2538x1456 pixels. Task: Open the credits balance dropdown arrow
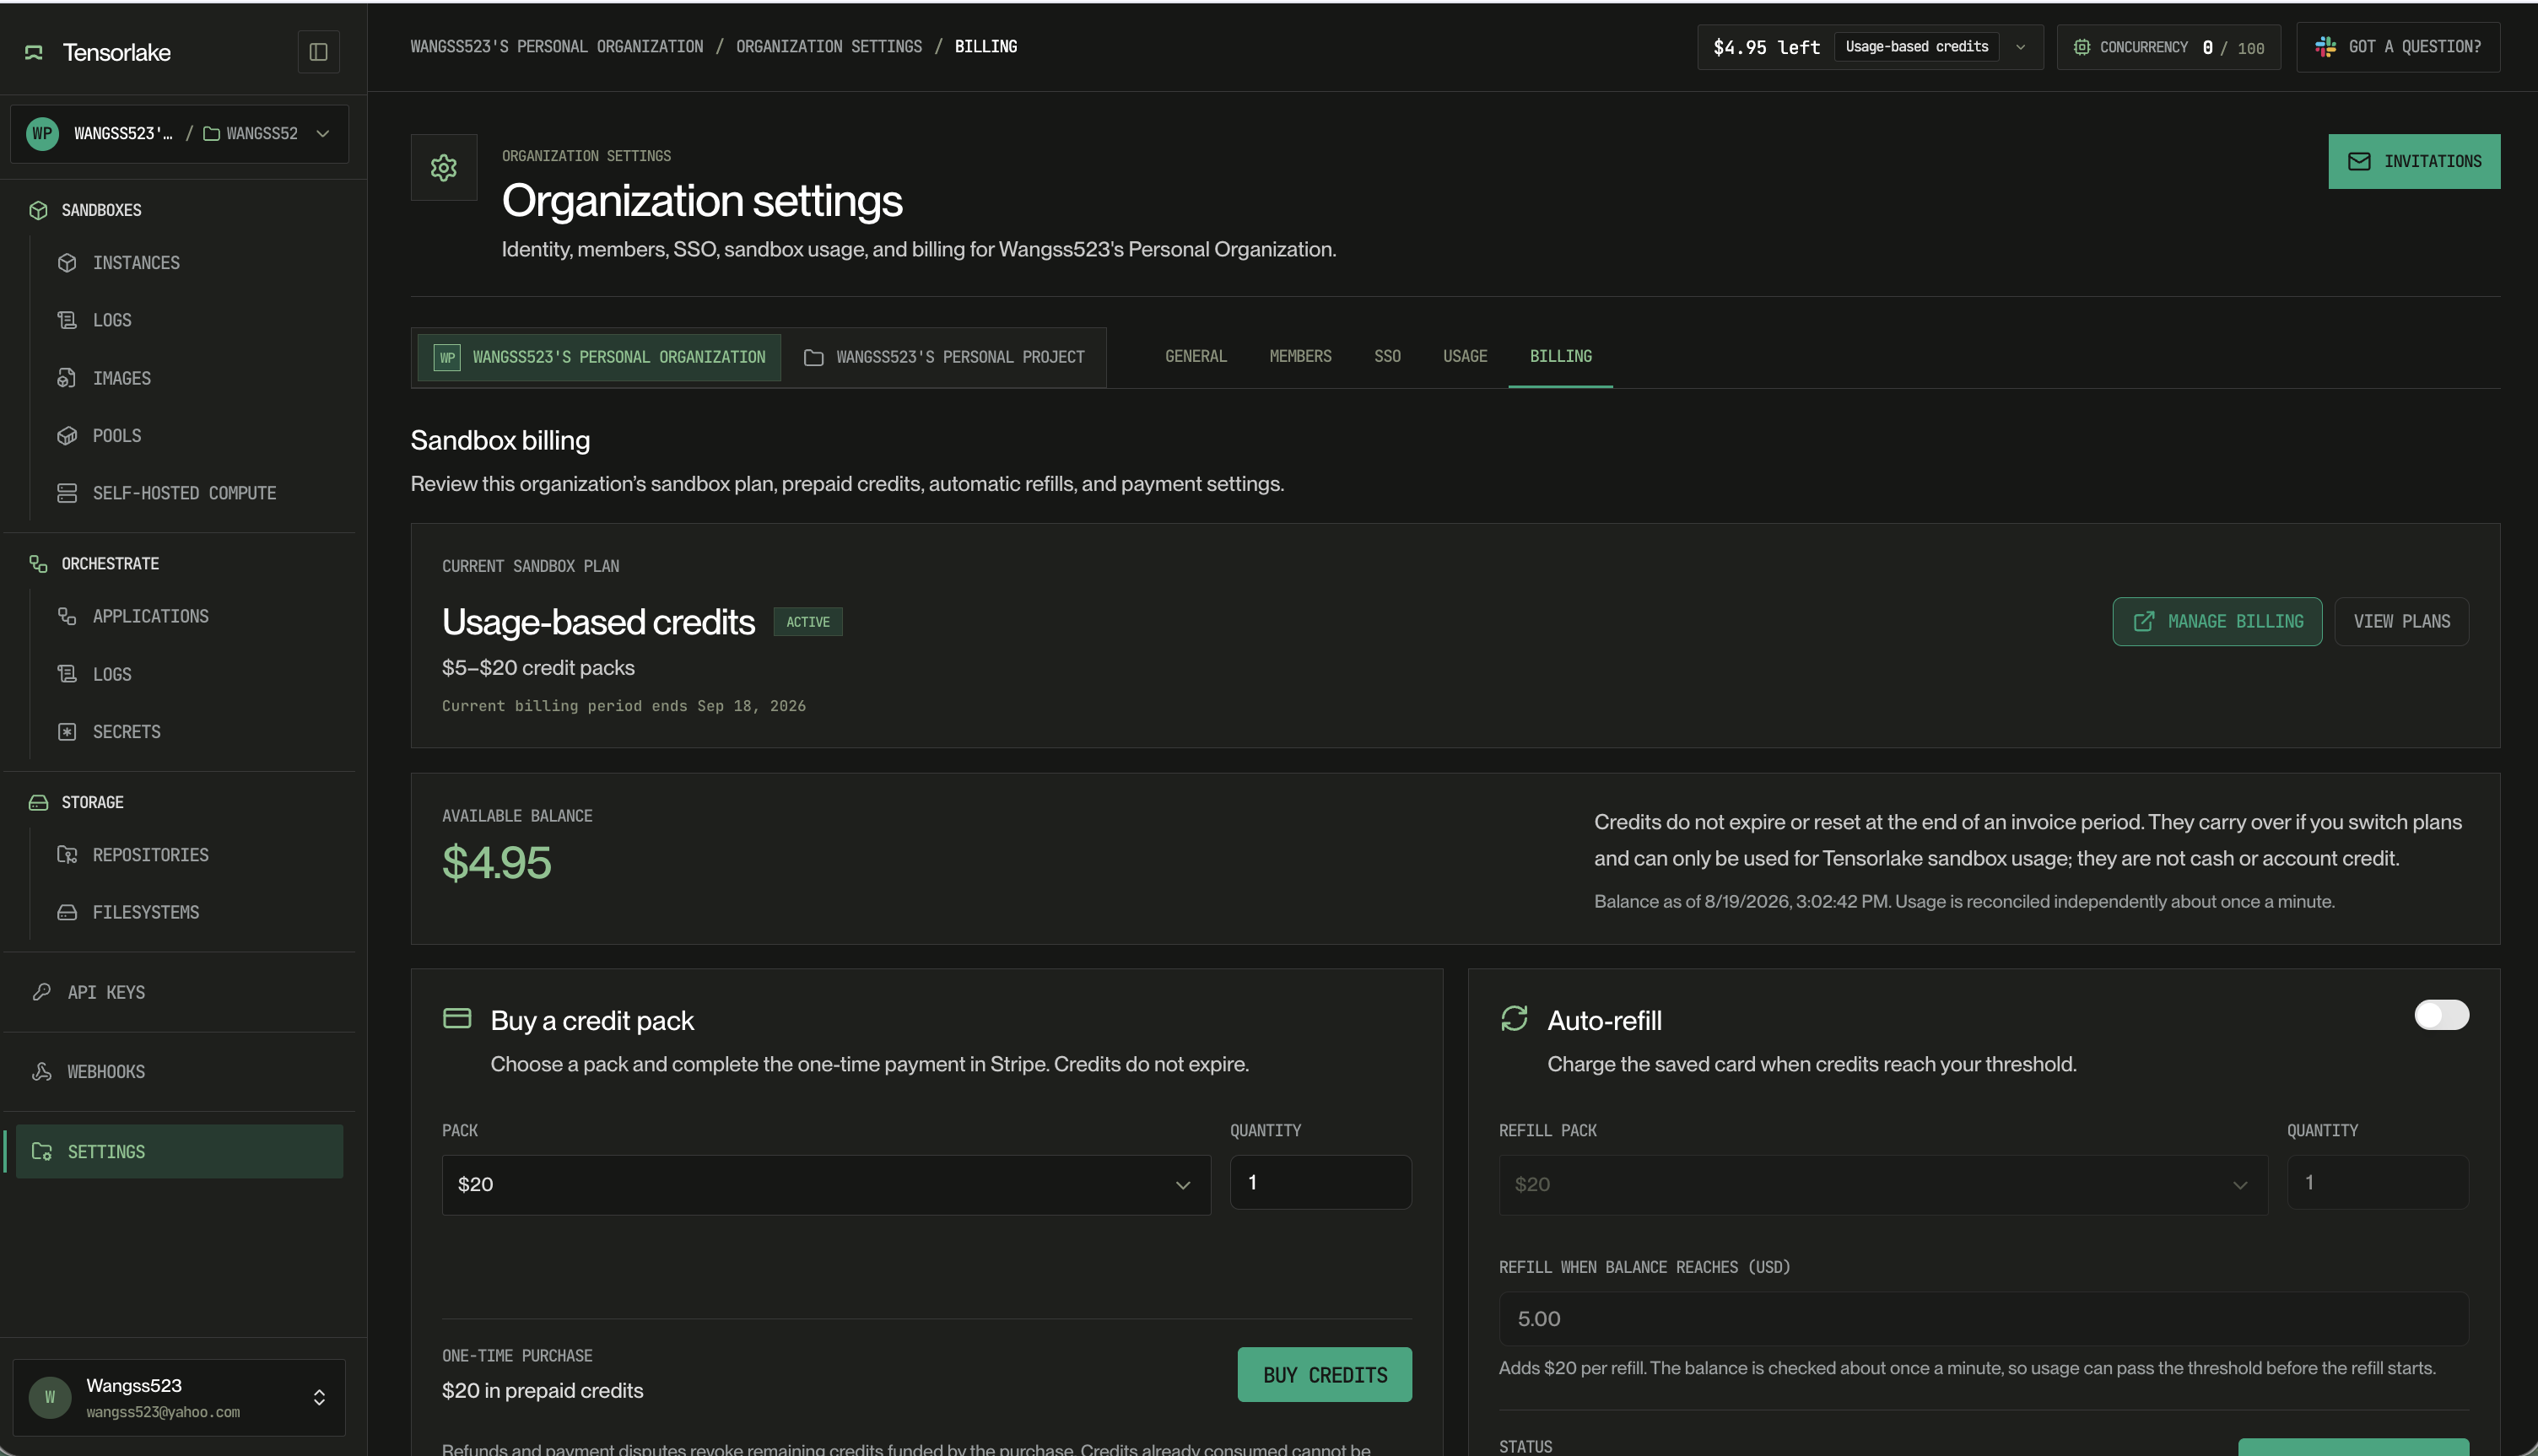coord(2020,47)
